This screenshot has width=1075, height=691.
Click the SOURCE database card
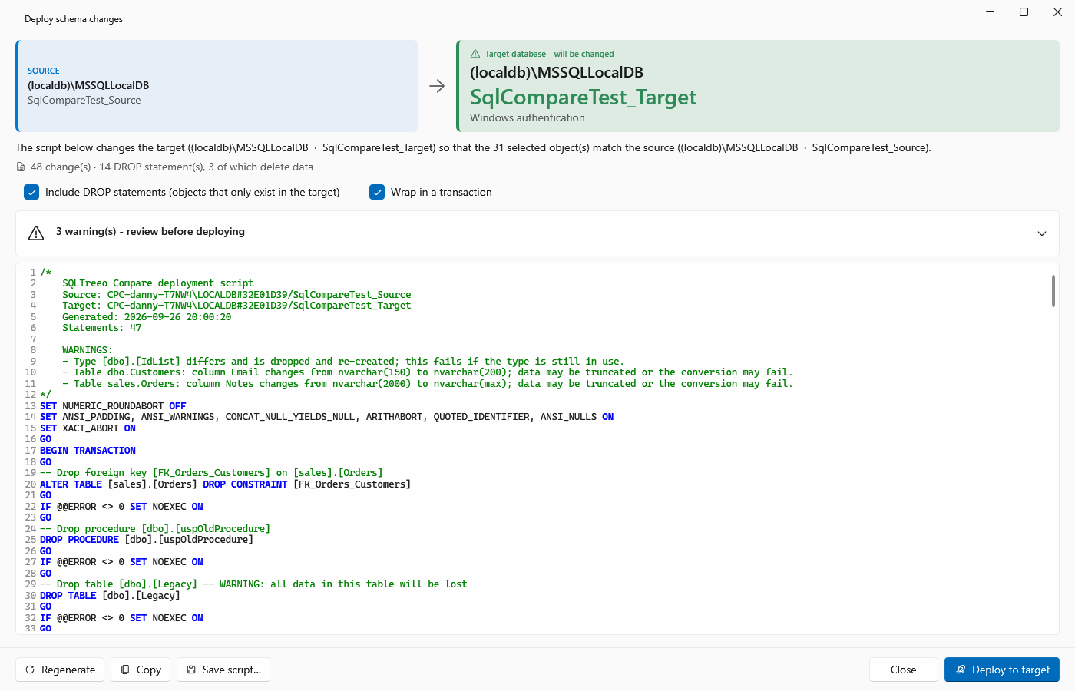click(x=217, y=86)
